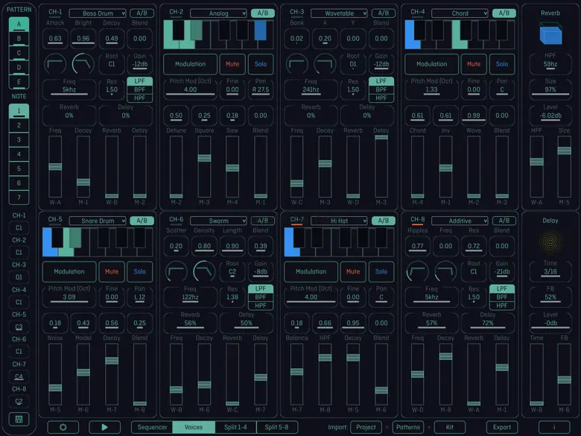Image resolution: width=581 pixels, height=436 pixels.
Task: Toggle CH-1 A/B button
Action: tap(142, 13)
